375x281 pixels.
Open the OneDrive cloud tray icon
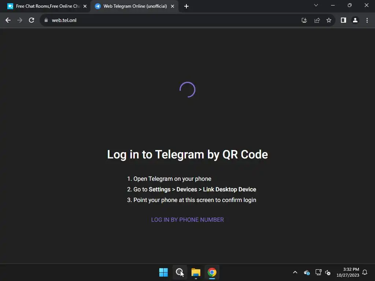pyautogui.click(x=307, y=272)
